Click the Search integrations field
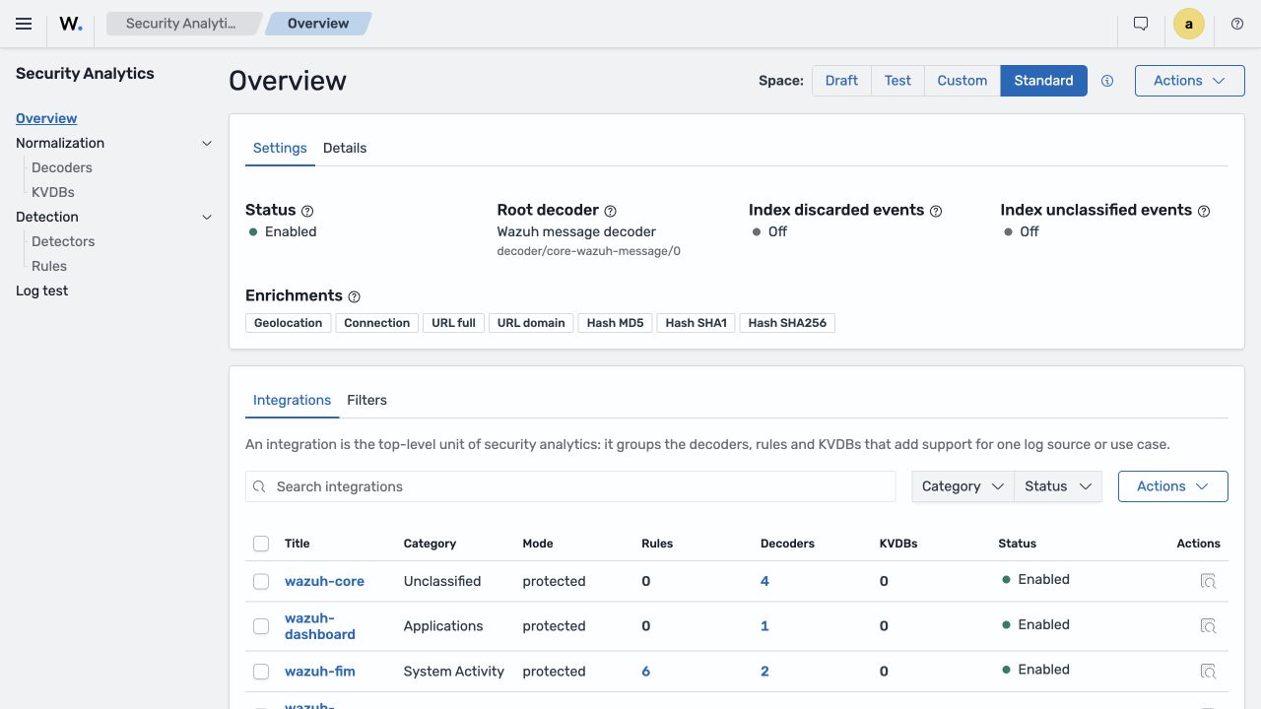 [570, 486]
